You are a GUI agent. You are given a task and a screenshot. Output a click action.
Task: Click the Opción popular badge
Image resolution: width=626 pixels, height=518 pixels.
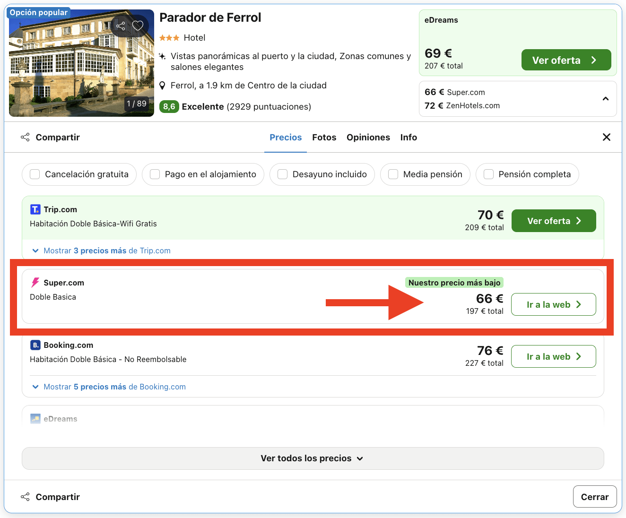[x=39, y=13]
